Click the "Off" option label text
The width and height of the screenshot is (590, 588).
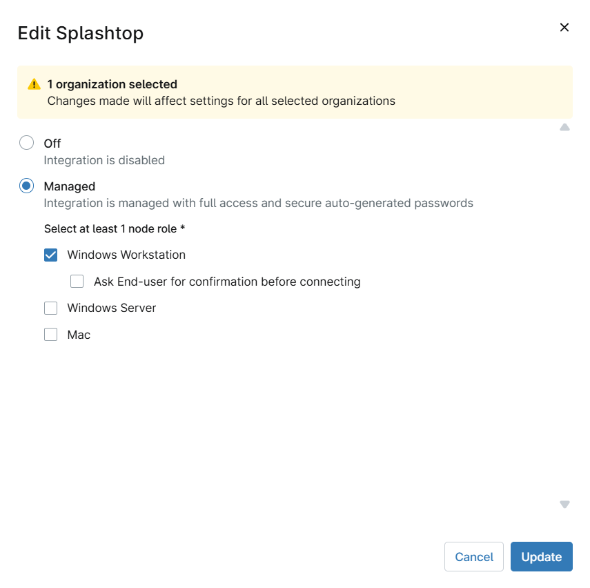point(52,144)
